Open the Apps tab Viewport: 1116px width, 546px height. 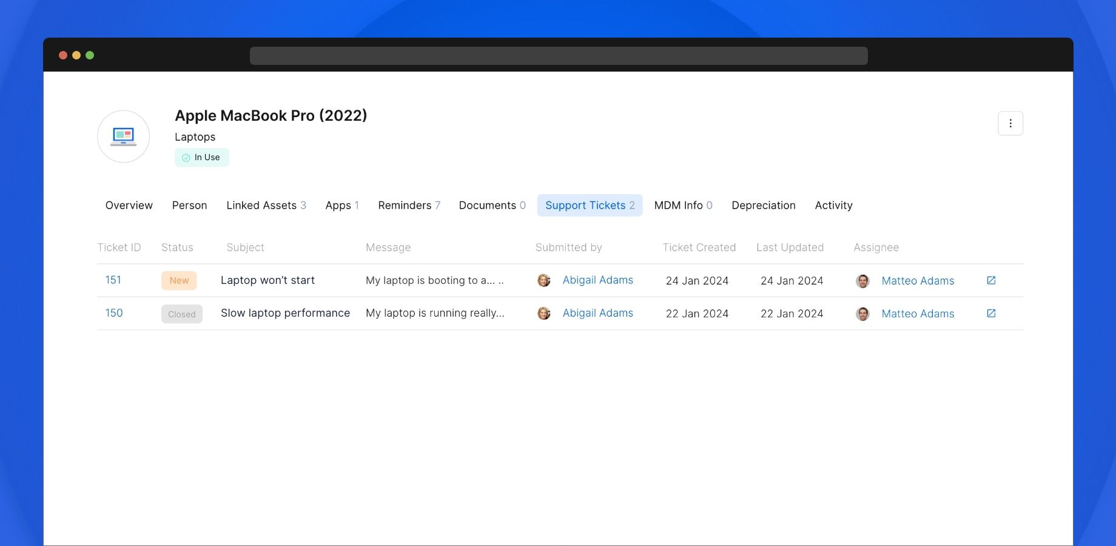click(342, 205)
